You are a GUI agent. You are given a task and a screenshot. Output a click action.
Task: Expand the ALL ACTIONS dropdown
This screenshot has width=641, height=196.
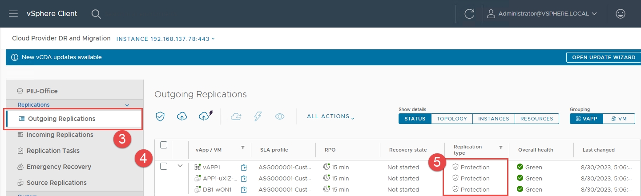click(x=331, y=116)
